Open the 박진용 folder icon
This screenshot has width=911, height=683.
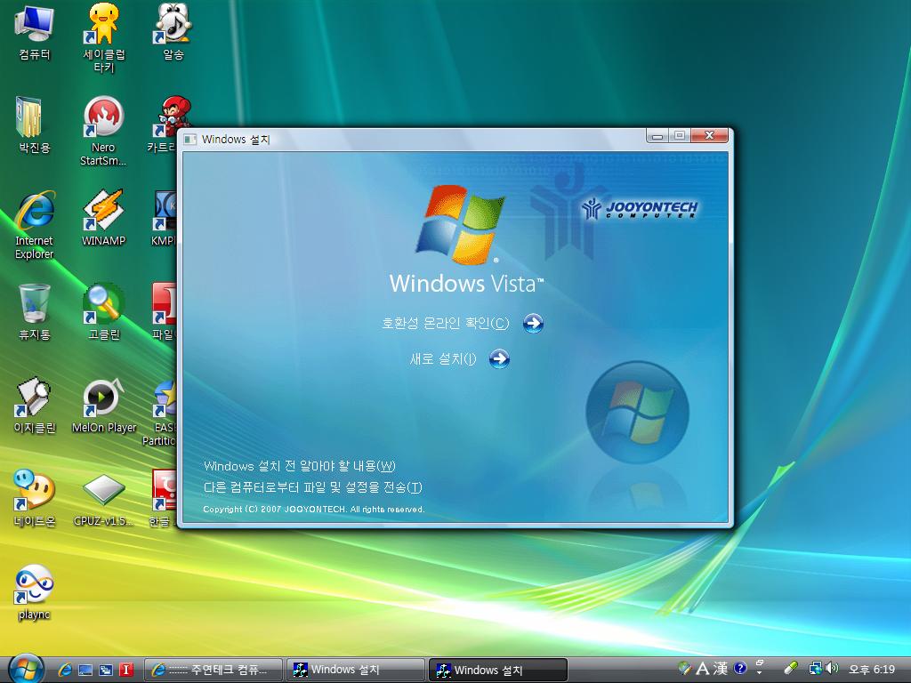[x=35, y=125]
